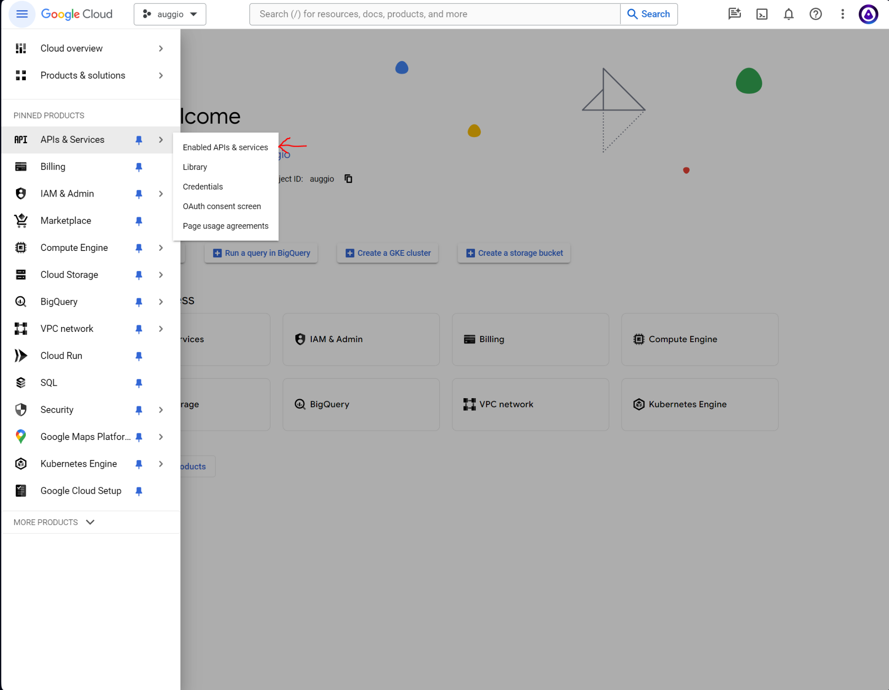
Task: Expand the MORE PRODUCTS section
Action: coord(54,522)
